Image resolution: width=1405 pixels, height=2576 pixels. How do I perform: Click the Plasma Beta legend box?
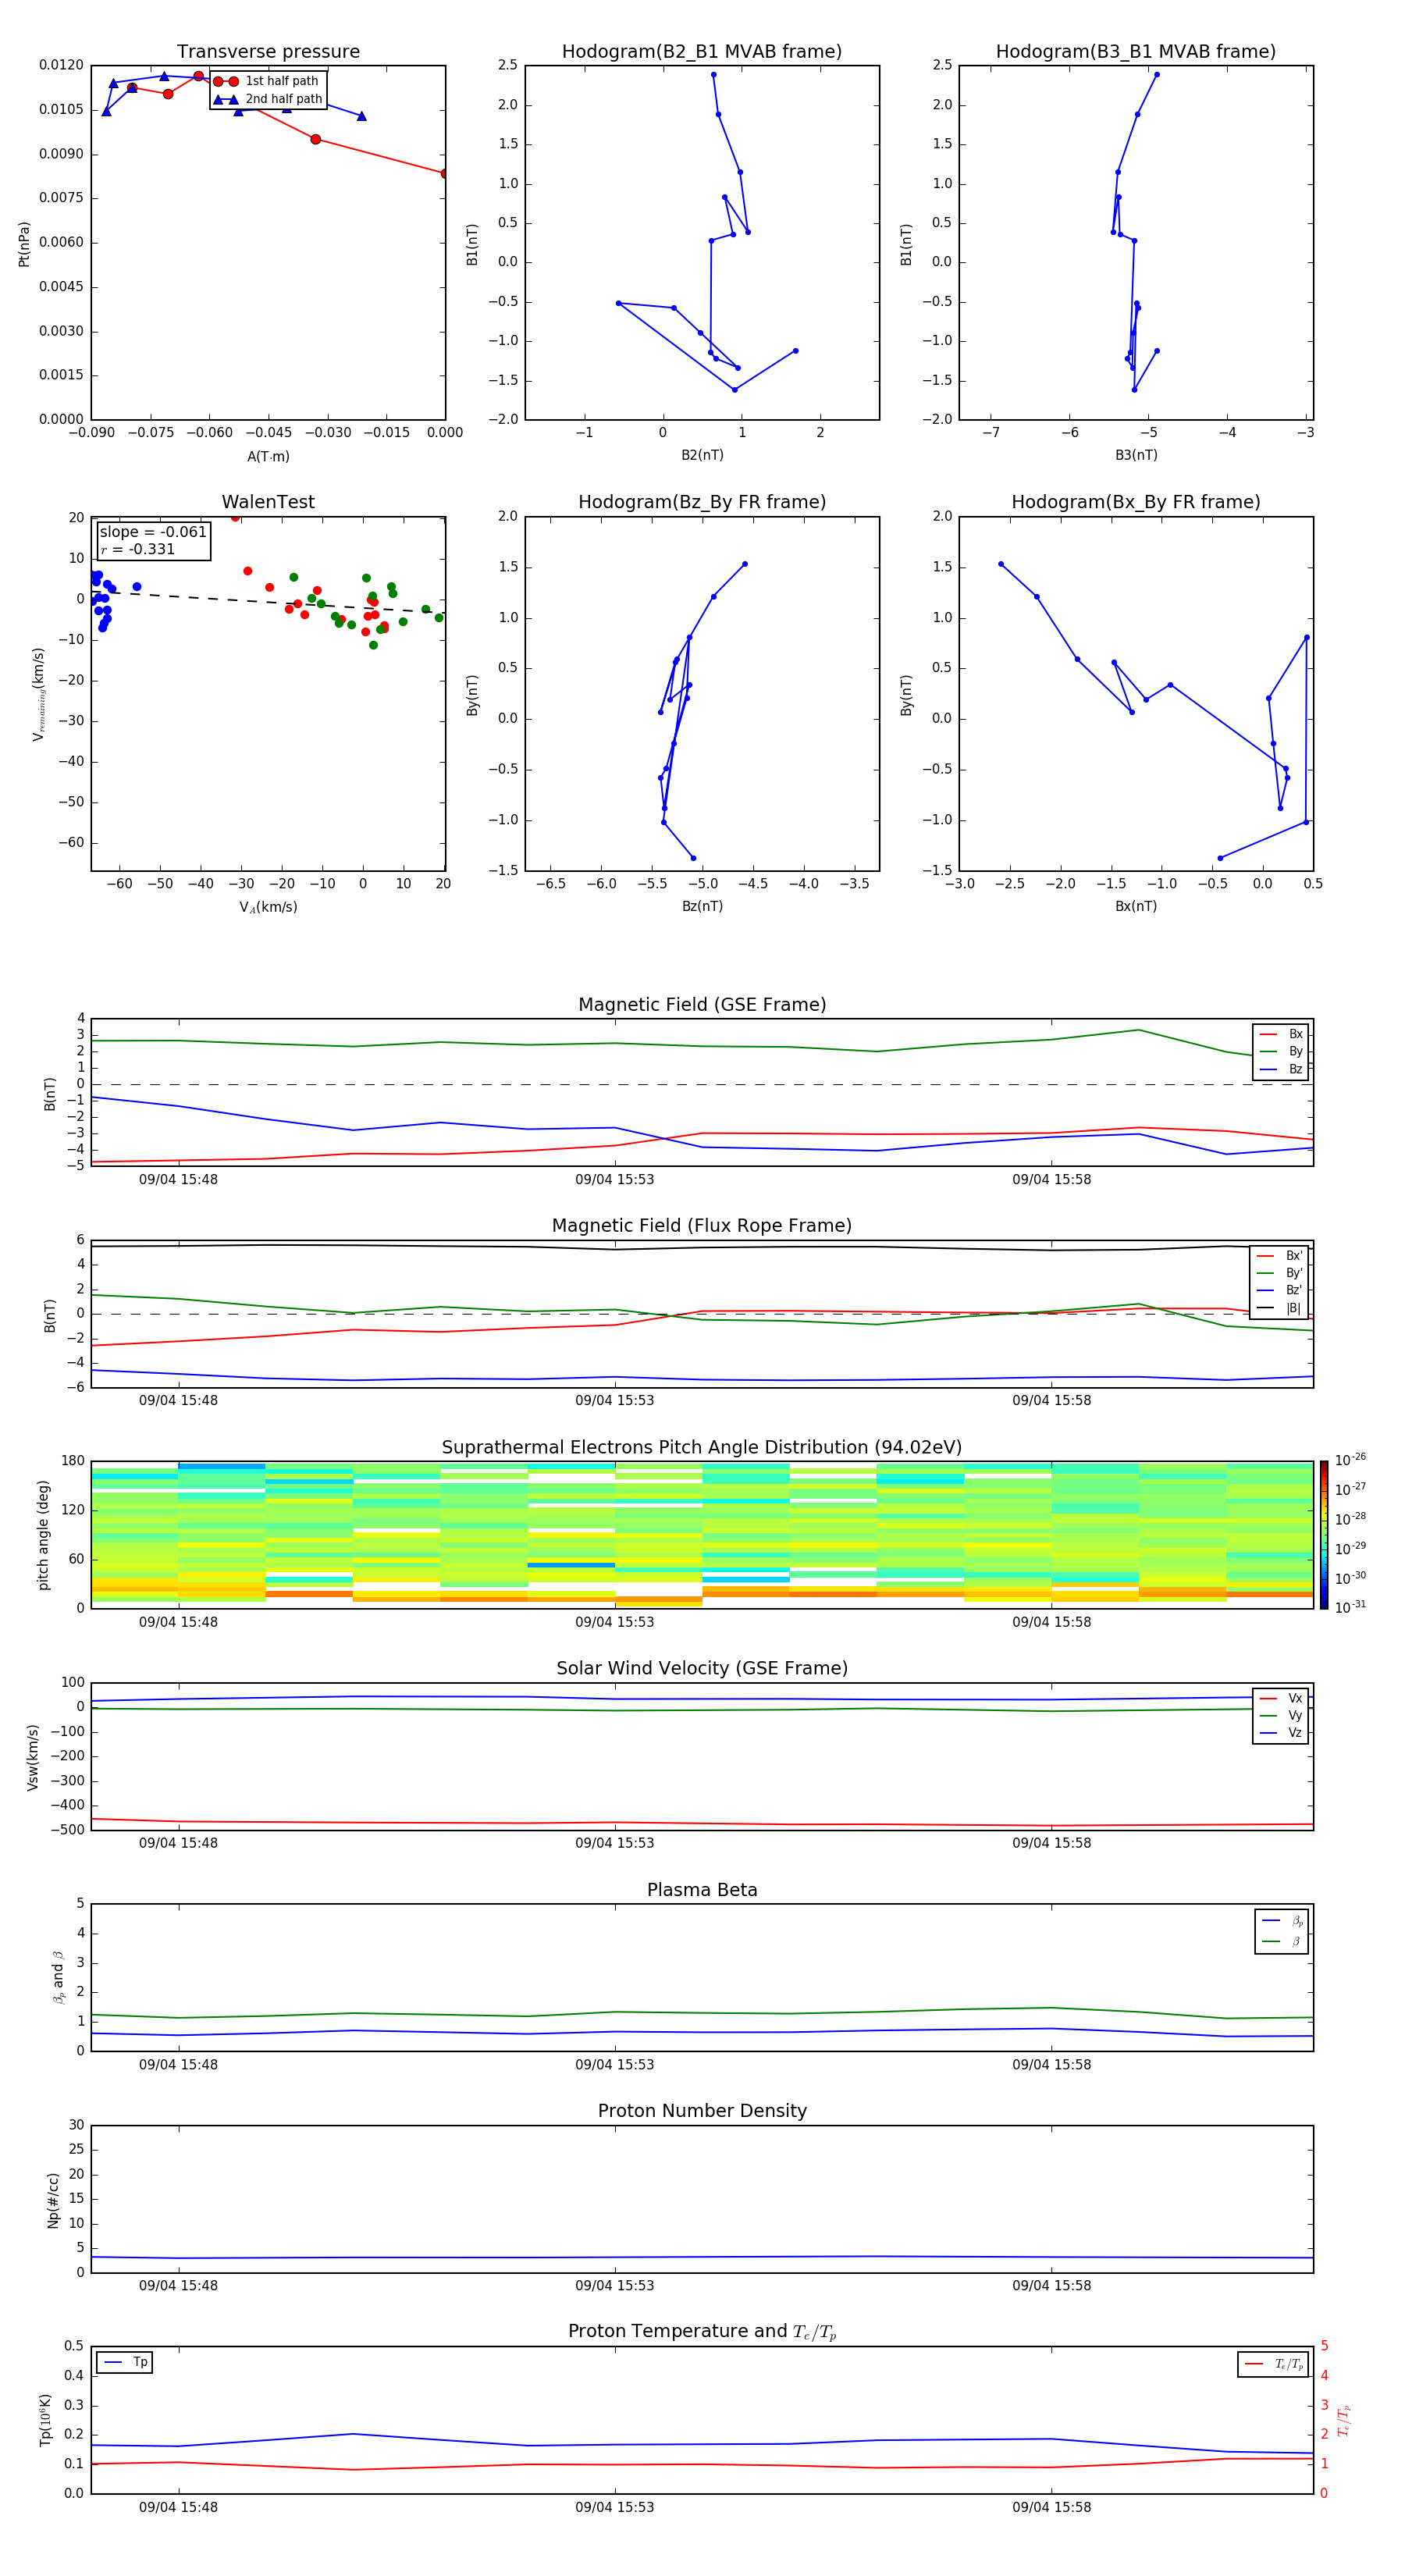pyautogui.click(x=1281, y=1931)
